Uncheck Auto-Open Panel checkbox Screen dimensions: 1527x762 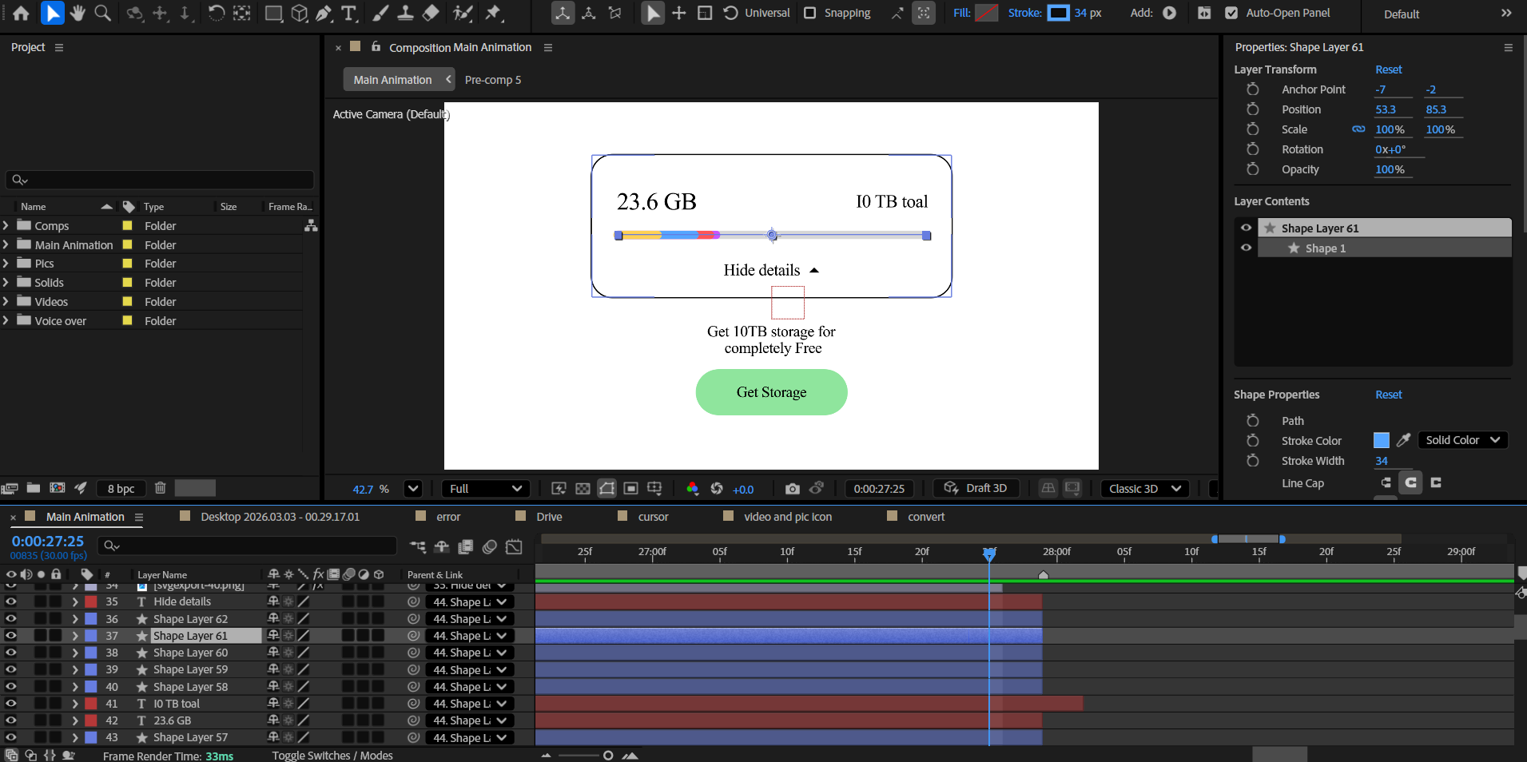pos(1231,13)
